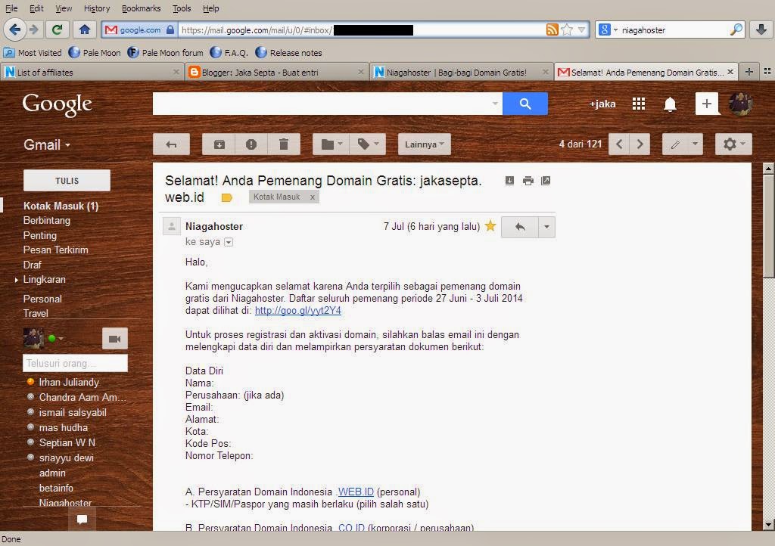Open a new browser tab with plus
The height and width of the screenshot is (546, 775).
pos(749,72)
